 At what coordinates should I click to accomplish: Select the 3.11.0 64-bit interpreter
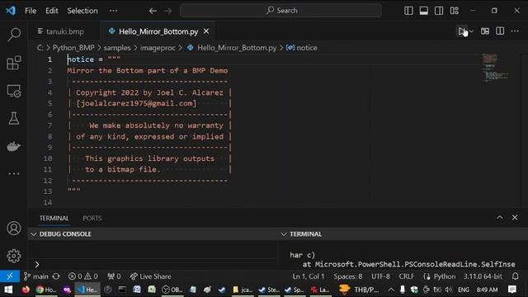tap(483, 276)
